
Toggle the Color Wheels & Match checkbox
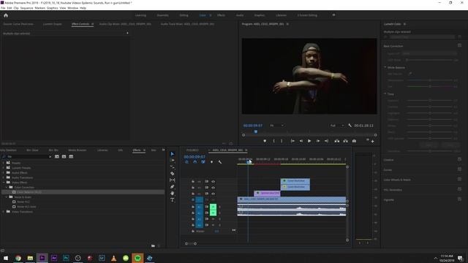(459, 179)
